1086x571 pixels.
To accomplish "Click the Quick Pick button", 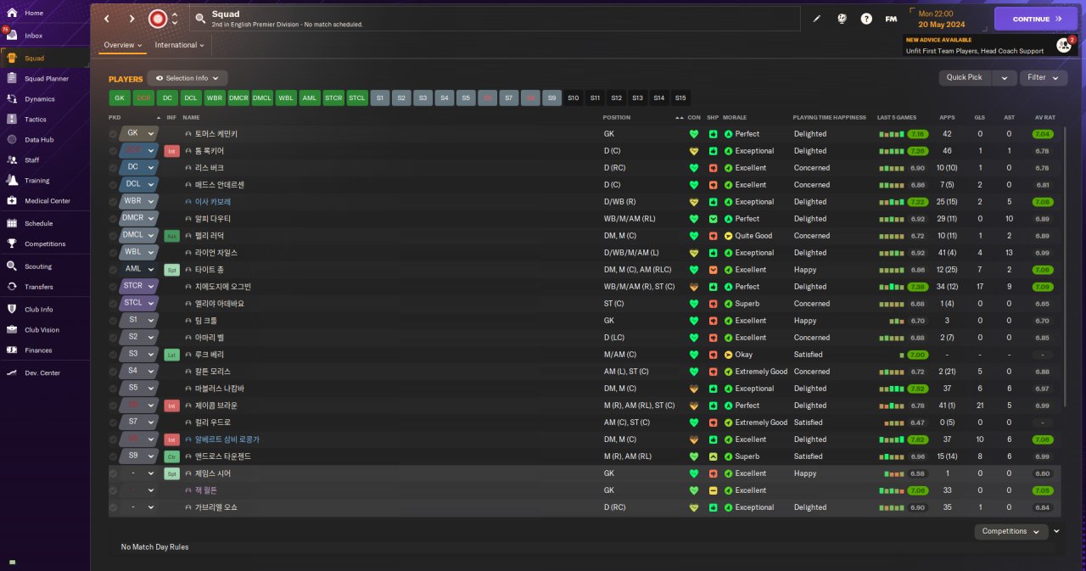I will click(x=965, y=77).
